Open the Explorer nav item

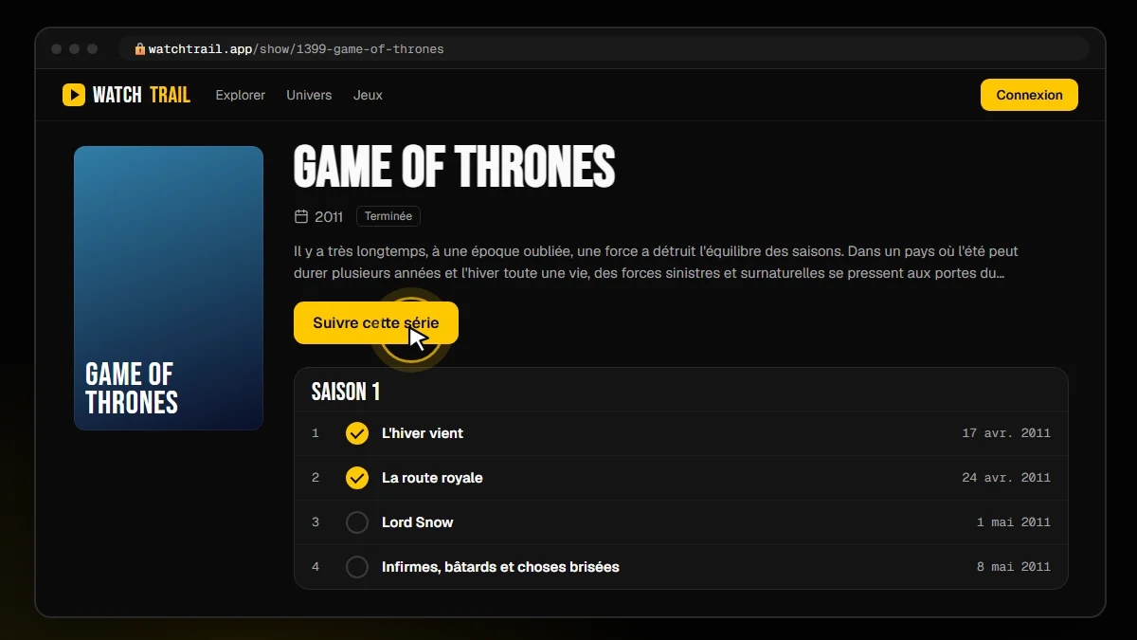pyautogui.click(x=241, y=95)
